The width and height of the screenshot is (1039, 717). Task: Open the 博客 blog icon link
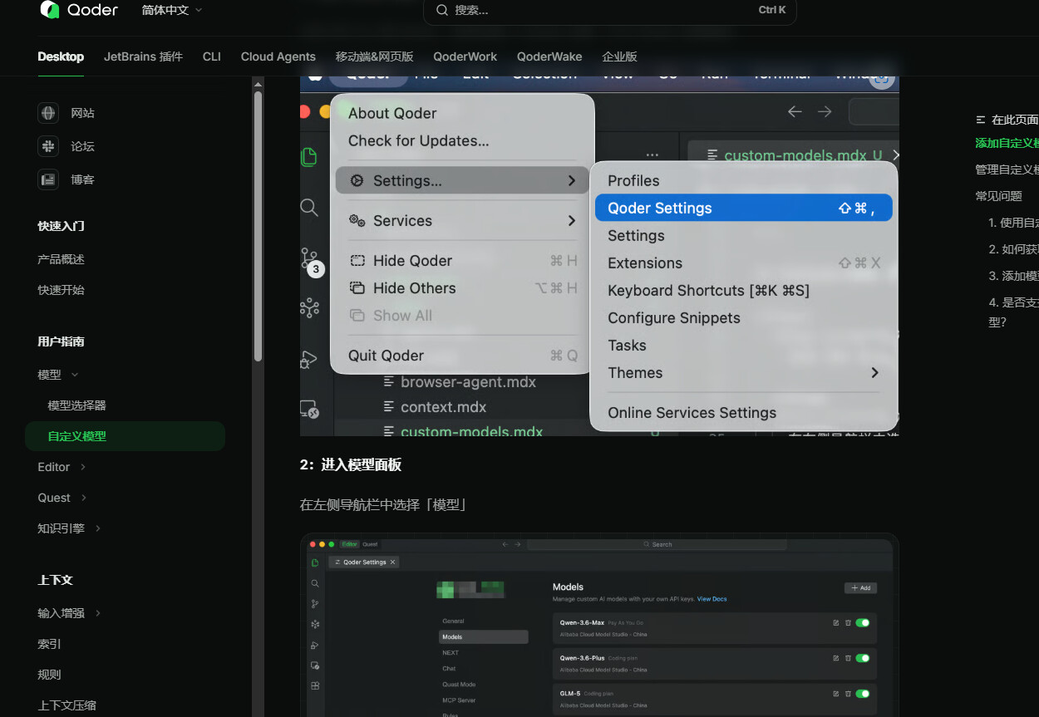(48, 179)
